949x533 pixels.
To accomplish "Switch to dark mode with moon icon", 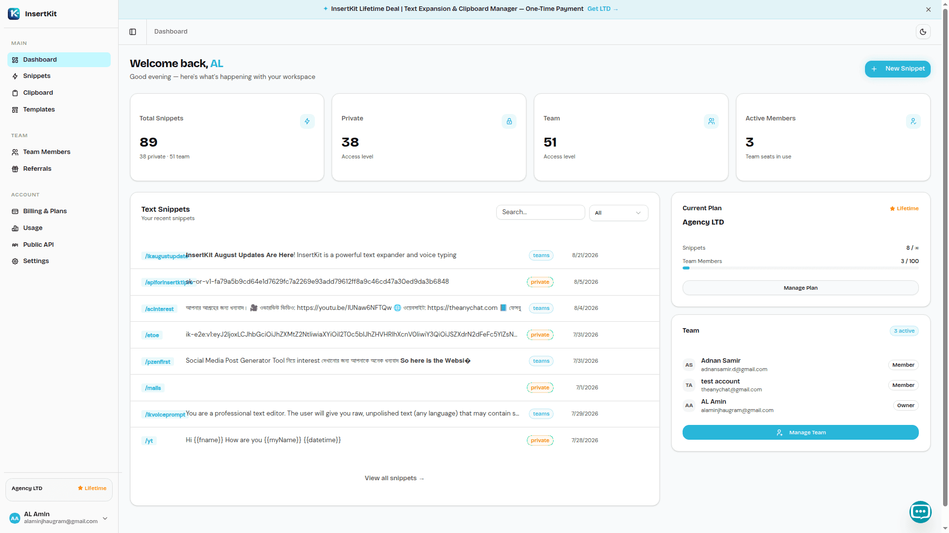I will click(x=923, y=32).
